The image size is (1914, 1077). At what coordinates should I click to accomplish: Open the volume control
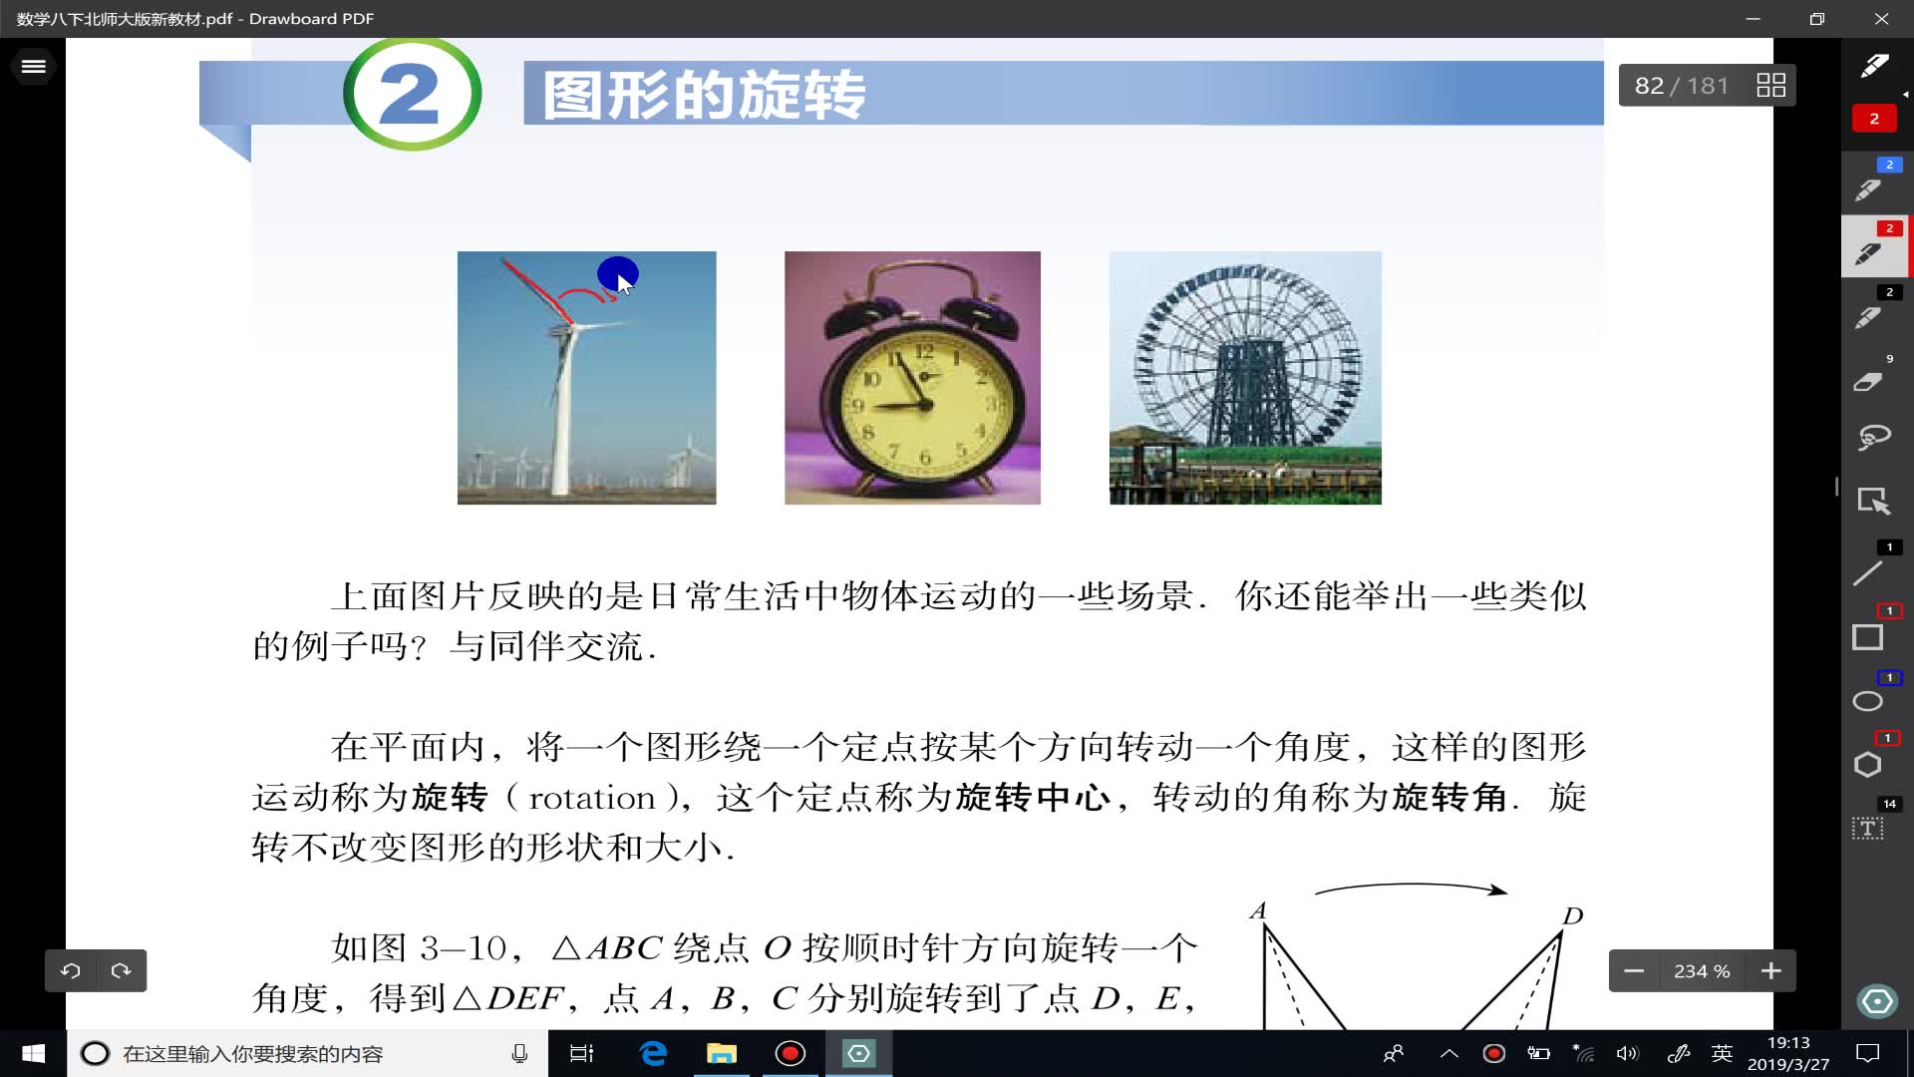click(x=1627, y=1053)
